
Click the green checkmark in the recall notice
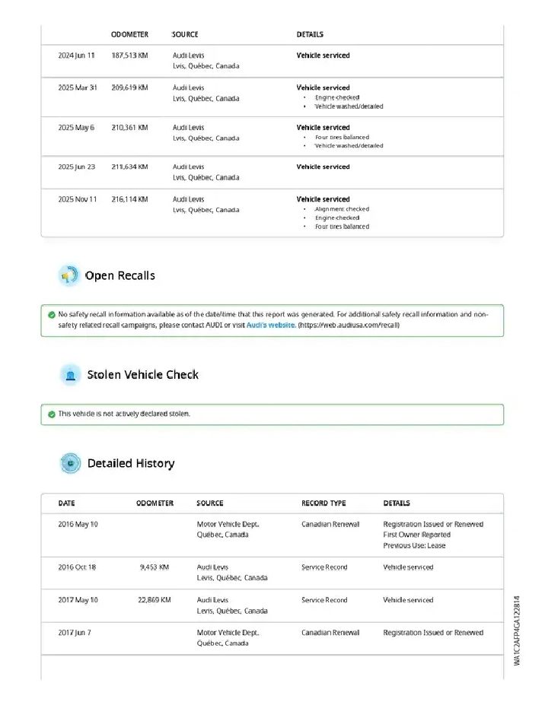51,314
